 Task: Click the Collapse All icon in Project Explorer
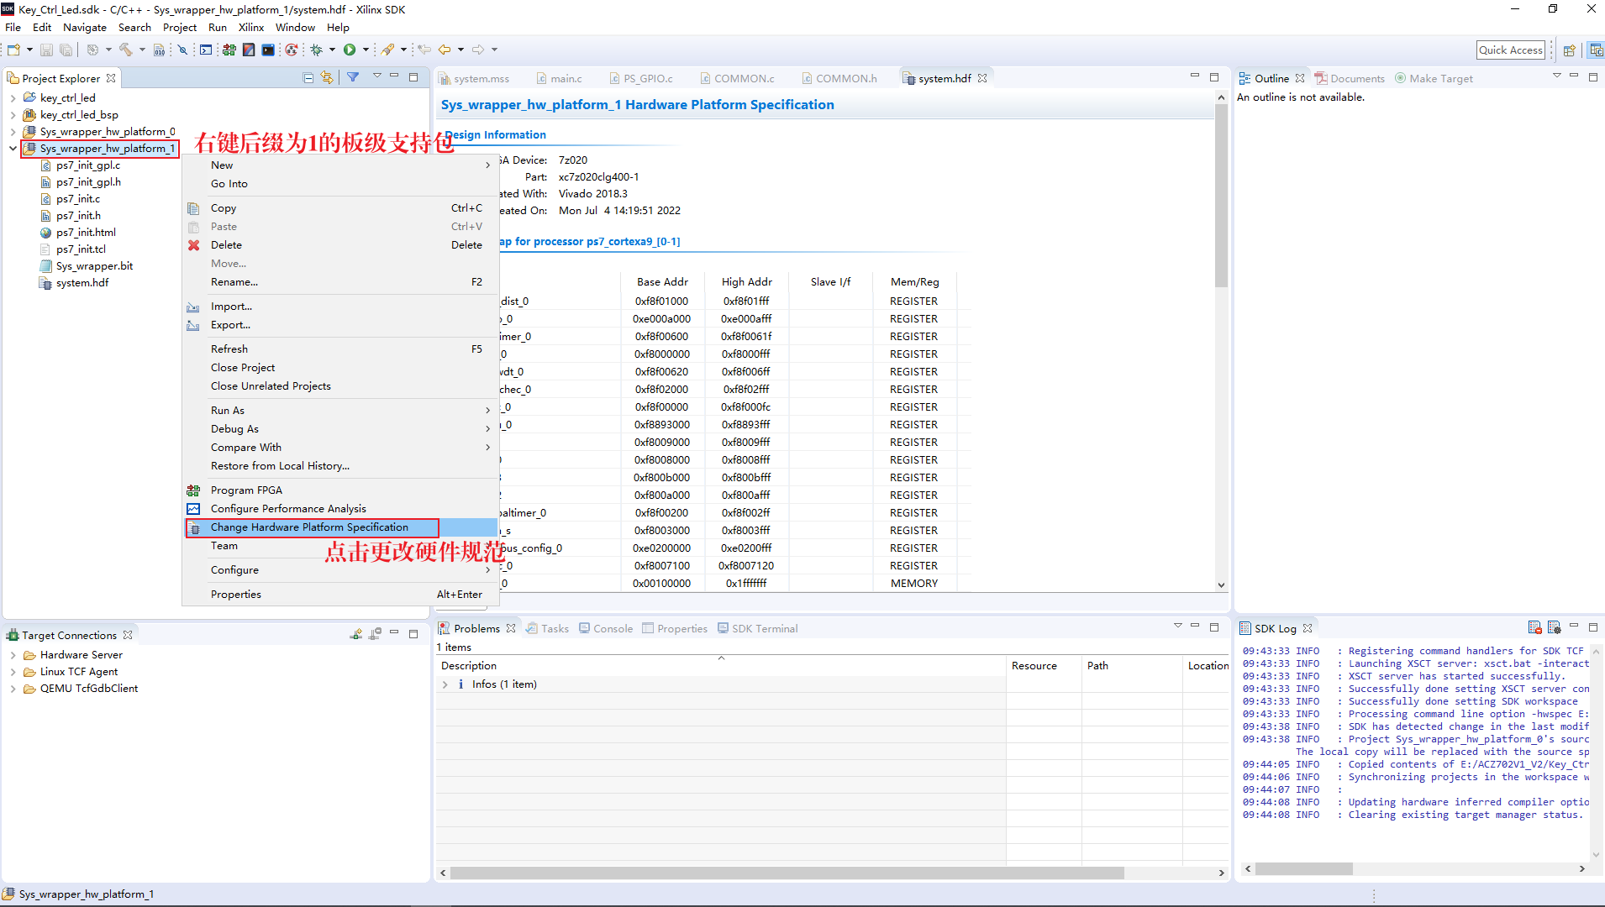tap(308, 77)
